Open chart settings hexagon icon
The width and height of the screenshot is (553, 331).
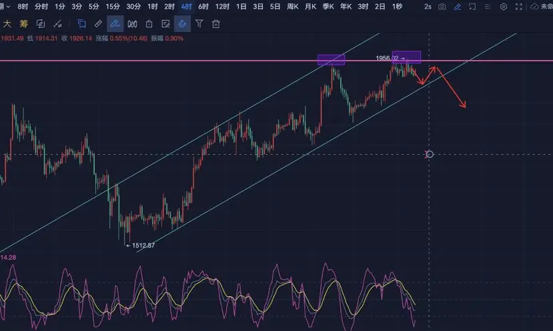point(504,7)
